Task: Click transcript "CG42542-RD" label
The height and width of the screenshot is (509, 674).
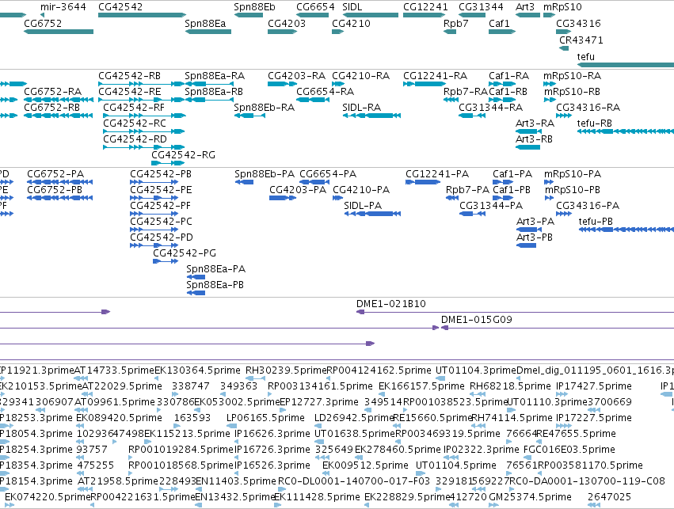Action: [x=135, y=139]
